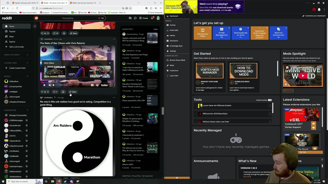
Task: Collapse the Games on Reddit section
Action: [27, 55]
